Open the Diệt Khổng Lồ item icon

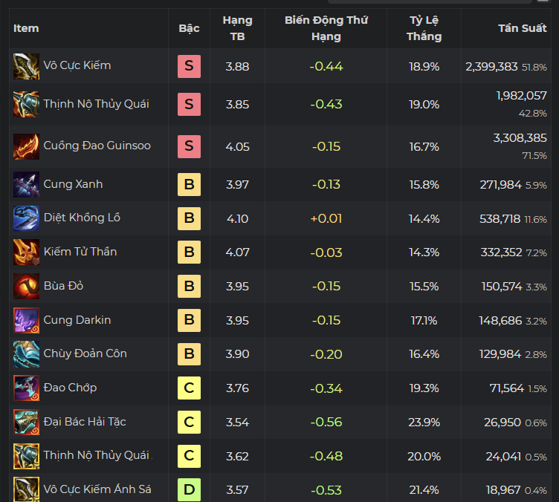click(x=26, y=218)
